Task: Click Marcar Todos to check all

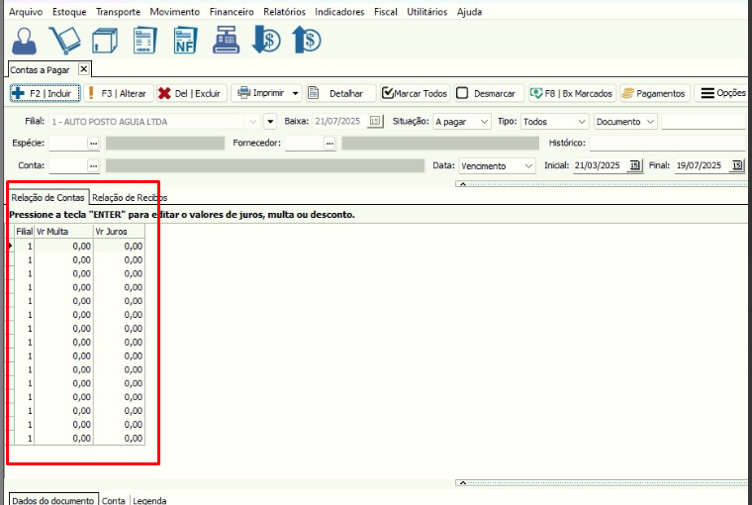Action: 415,93
